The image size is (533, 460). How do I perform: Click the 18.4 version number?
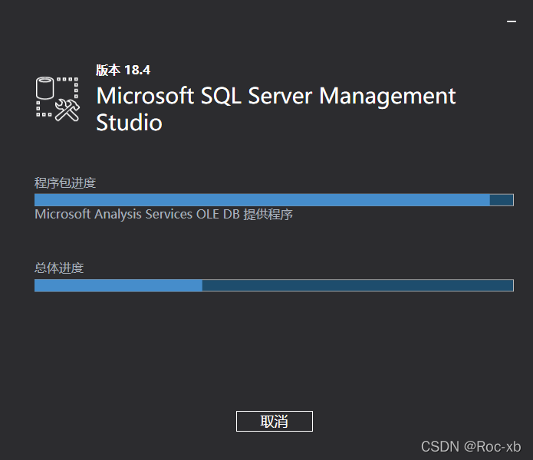click(137, 70)
